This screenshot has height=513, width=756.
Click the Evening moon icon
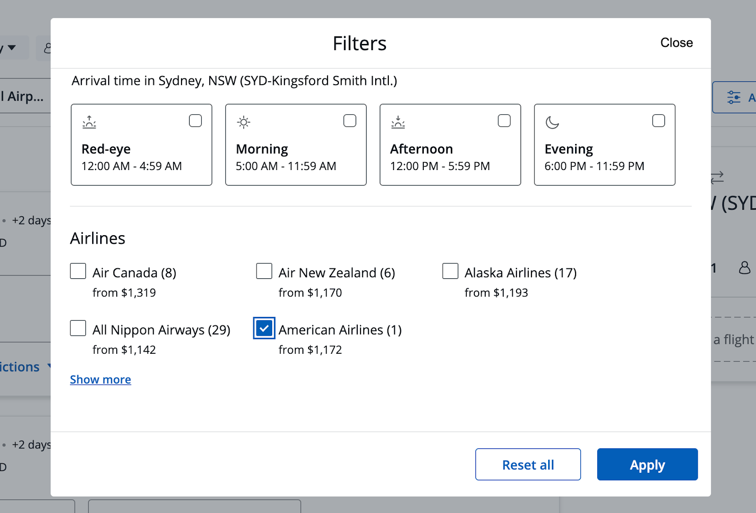[x=552, y=122]
